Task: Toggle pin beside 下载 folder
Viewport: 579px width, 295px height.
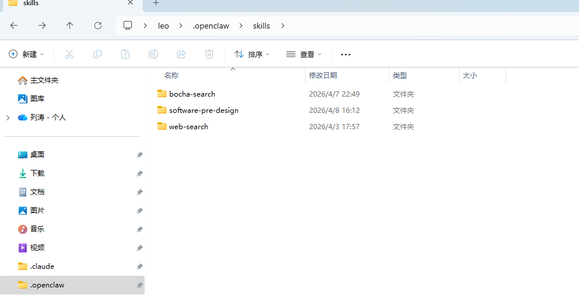Action: tap(139, 173)
